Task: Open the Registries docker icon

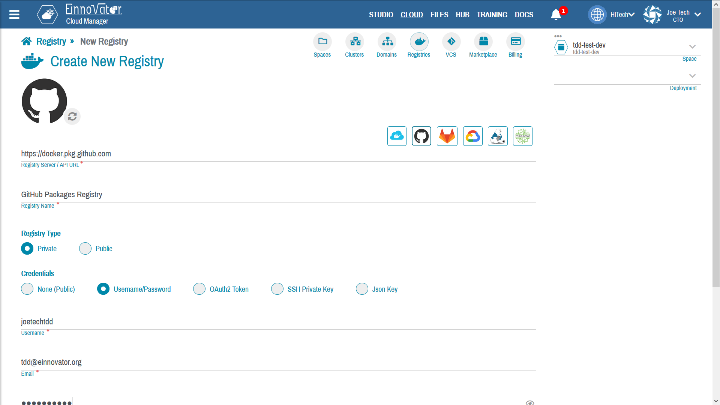Action: pyautogui.click(x=419, y=41)
